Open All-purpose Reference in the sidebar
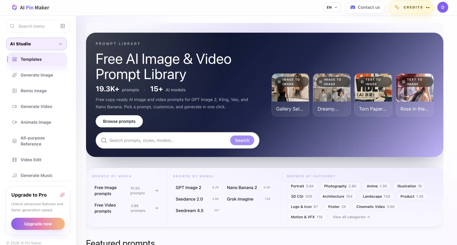457x245 pixels. [37, 141]
